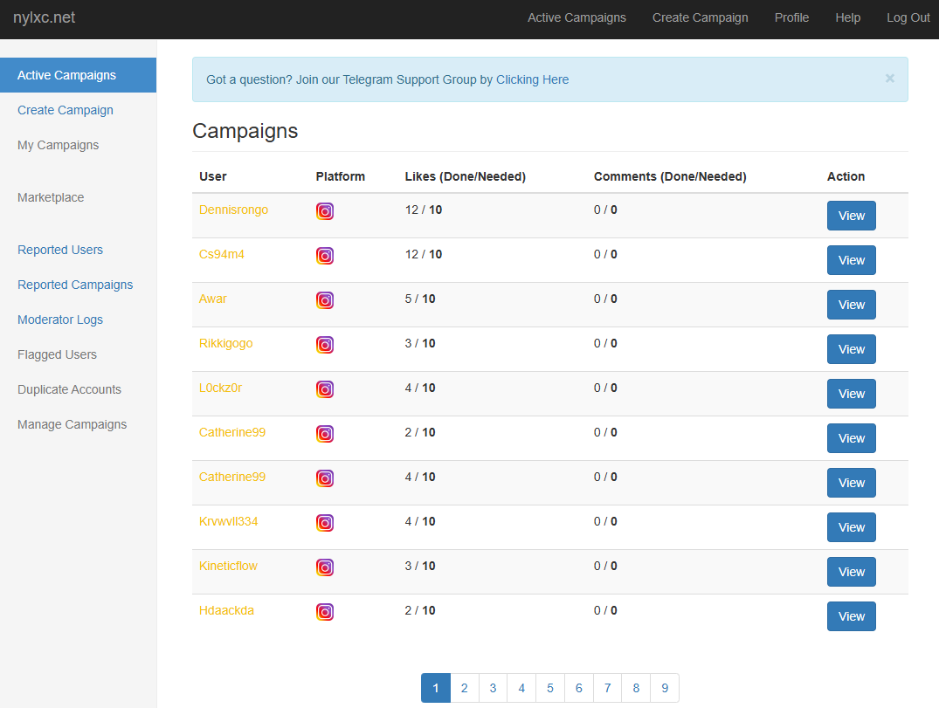Select Active Campaigns in the sidebar
Viewport: 939px width, 708px height.
tap(78, 75)
